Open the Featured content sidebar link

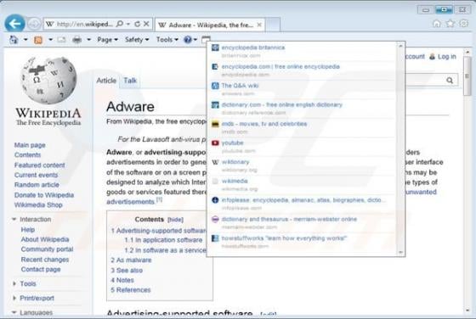[39, 165]
